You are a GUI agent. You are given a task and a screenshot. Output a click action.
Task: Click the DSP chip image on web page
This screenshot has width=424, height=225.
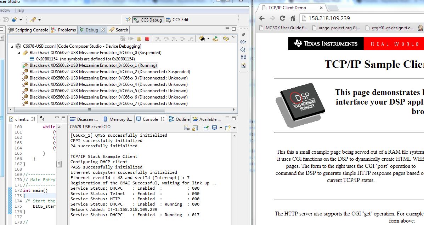(300, 105)
